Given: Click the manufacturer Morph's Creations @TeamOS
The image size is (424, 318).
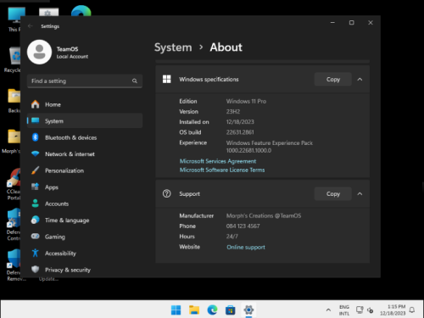Looking at the screenshot, I should (x=264, y=216).
